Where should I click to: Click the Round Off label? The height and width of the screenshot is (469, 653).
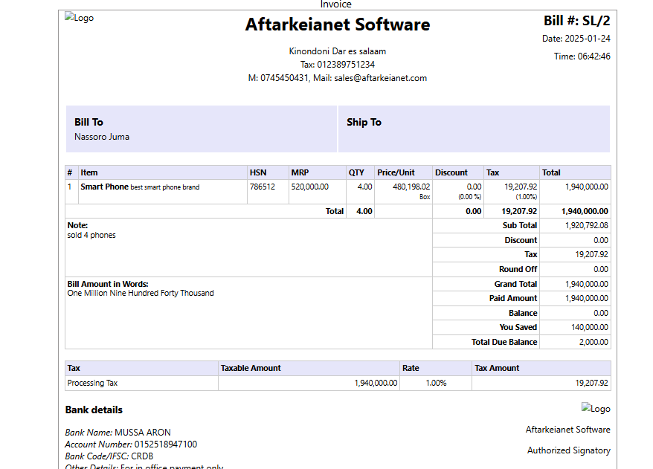point(518,269)
